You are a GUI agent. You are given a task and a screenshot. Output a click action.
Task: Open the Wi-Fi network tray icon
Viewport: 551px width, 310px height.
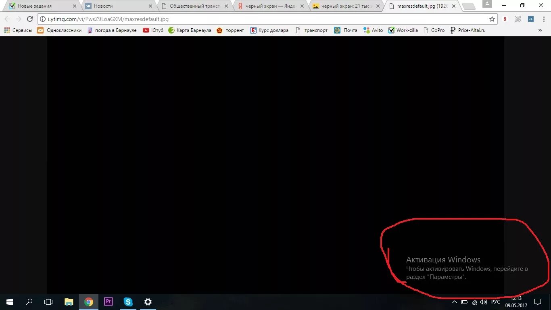[474, 302]
